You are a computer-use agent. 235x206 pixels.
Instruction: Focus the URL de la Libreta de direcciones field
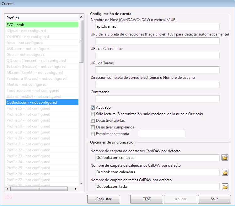[x=158, y=41]
